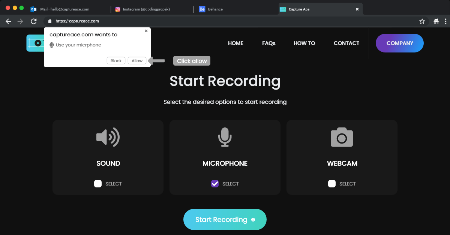
Task: Click the webcam camera icon
Action: (x=342, y=137)
